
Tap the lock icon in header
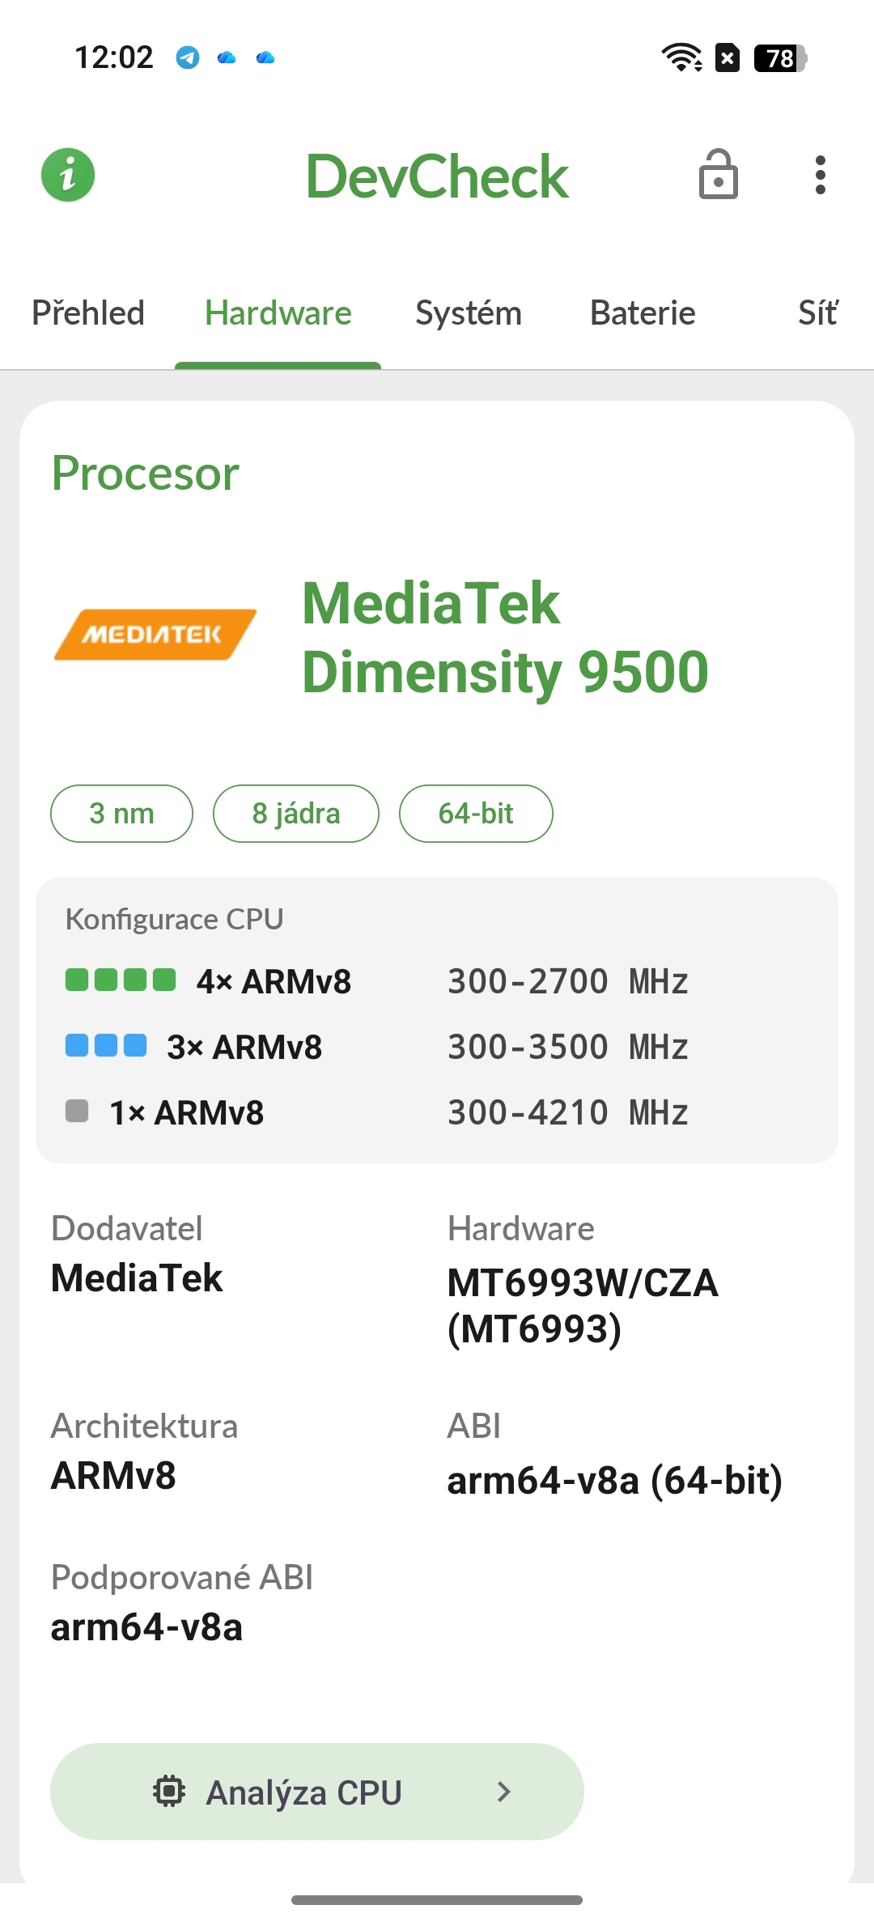coord(718,175)
